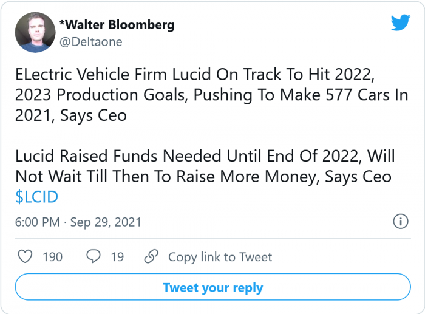
Task: Click the 190 likes count
Action: 52,257
